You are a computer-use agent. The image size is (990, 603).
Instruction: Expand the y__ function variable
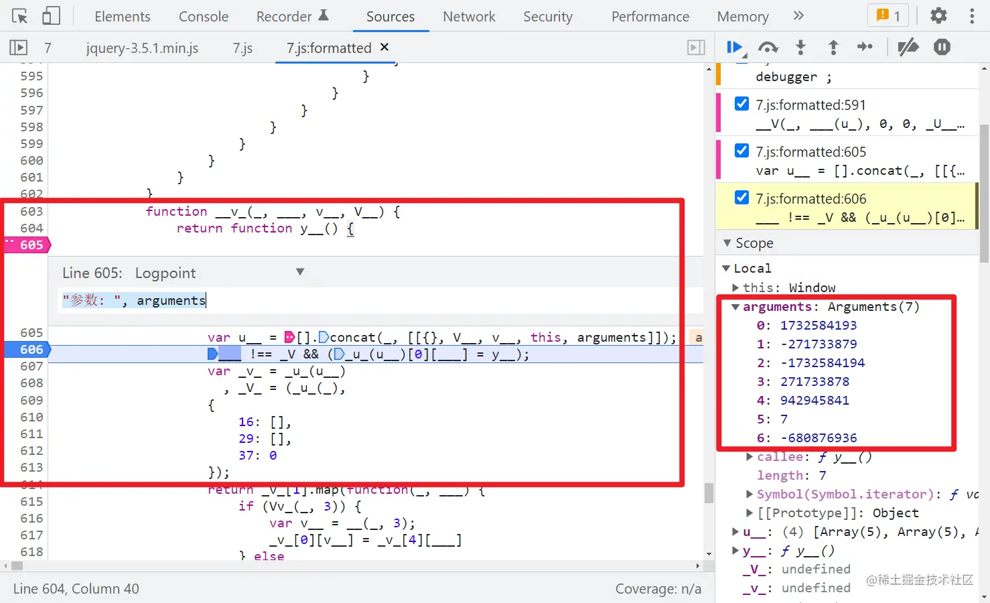point(735,550)
